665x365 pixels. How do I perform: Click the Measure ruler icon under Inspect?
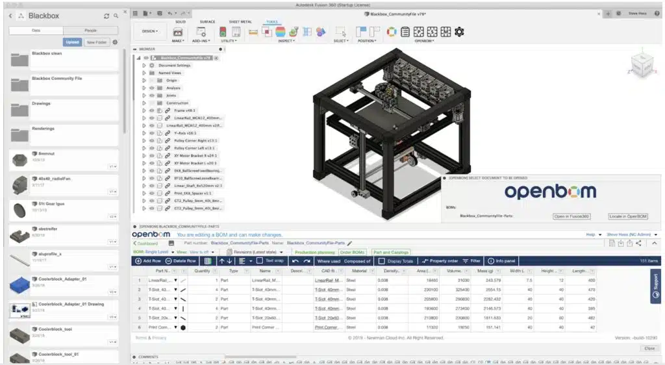253,32
